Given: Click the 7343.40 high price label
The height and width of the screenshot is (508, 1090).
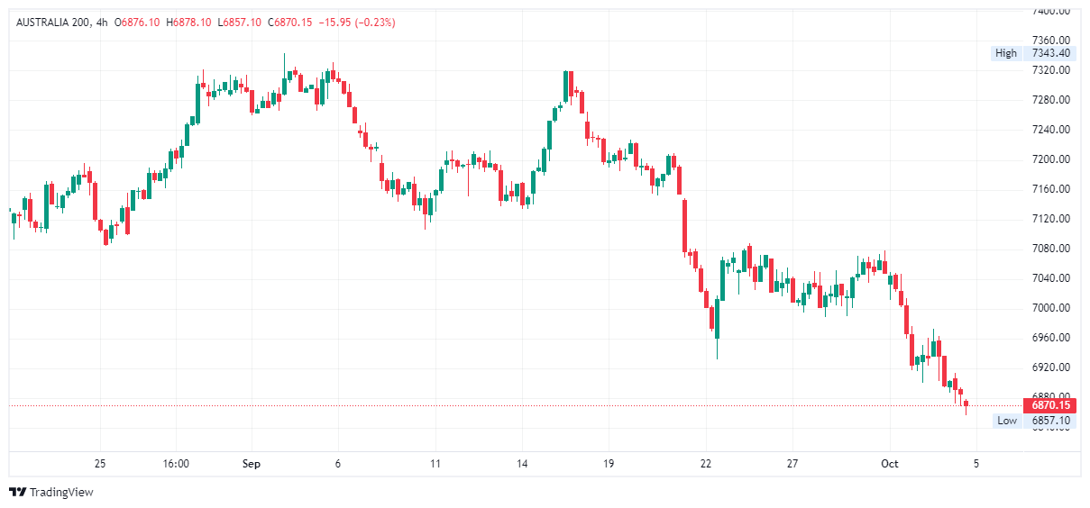Looking at the screenshot, I should click(1051, 53).
